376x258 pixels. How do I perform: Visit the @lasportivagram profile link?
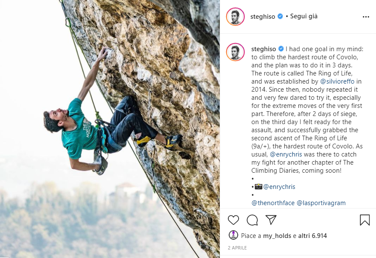[321, 203]
